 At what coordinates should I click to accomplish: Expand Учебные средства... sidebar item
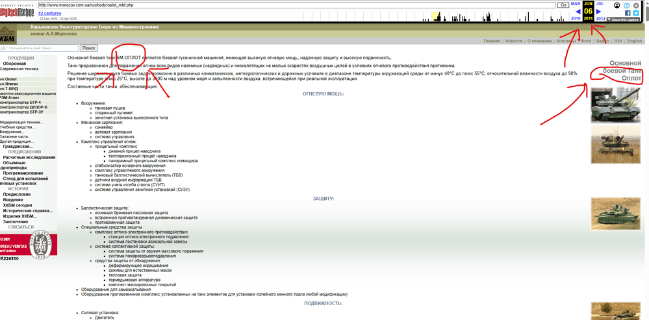tap(18, 127)
